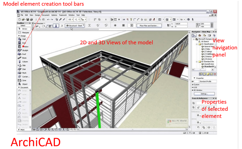Select the Wall tool in ToolBox
Image resolution: width=242 pixels, height=149 pixels.
point(23,39)
